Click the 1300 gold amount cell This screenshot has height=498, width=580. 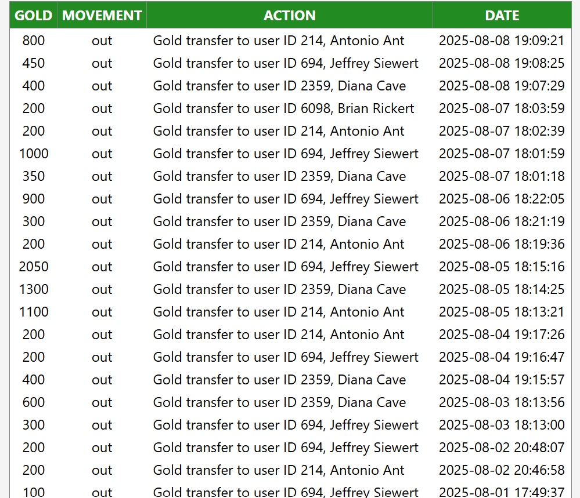[x=34, y=289]
